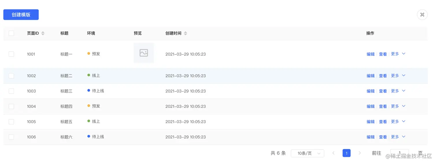Check the checkbox for row 1001

coord(11,54)
